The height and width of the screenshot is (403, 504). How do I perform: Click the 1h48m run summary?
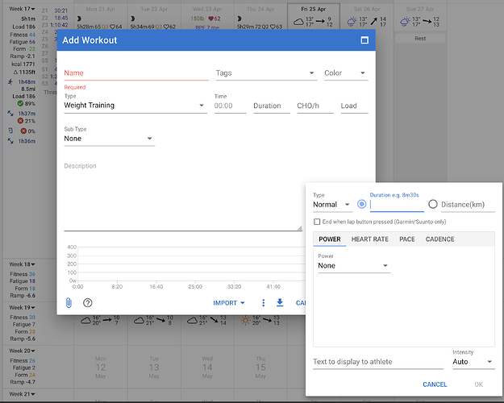coord(27,81)
